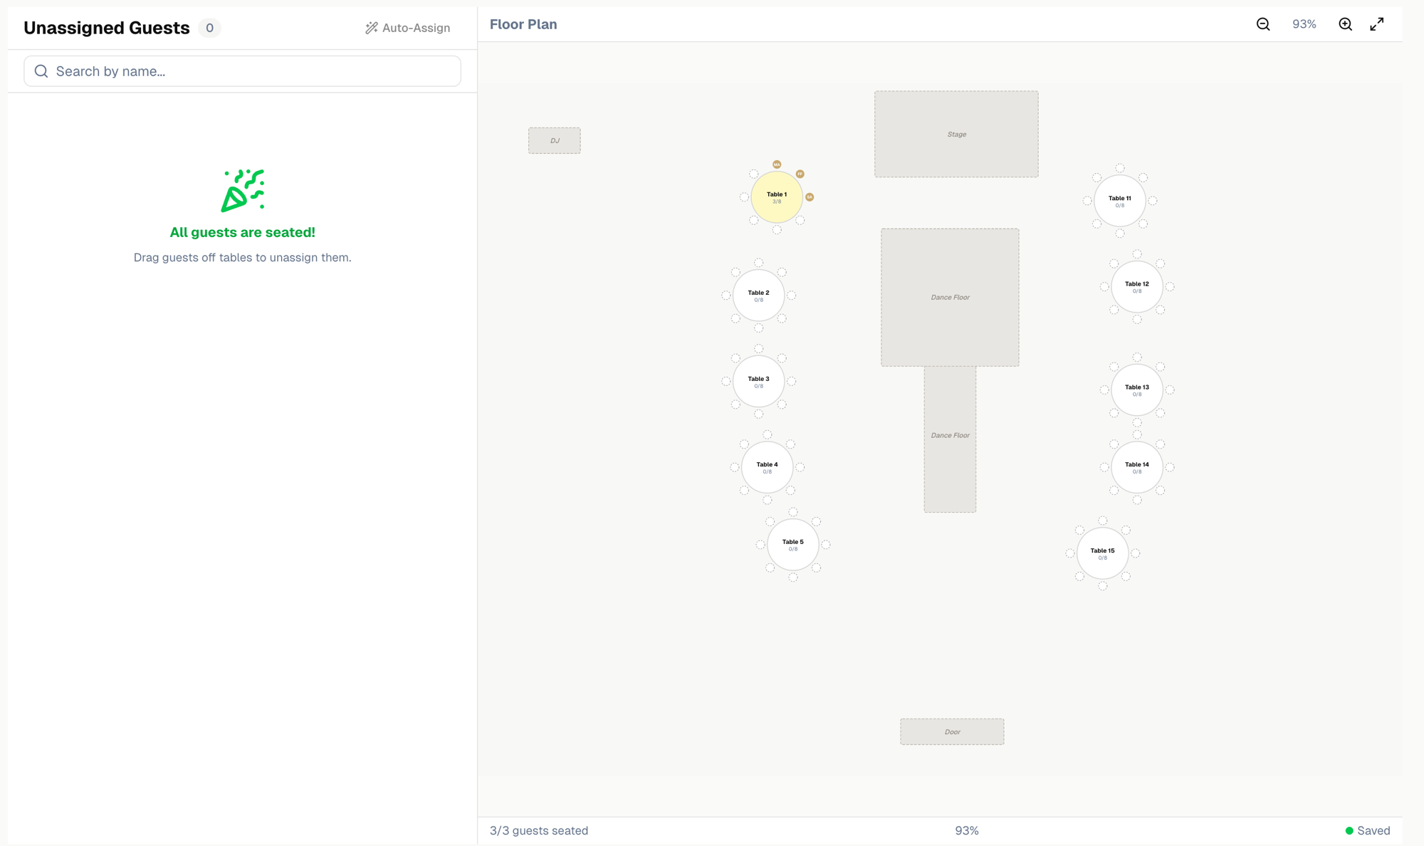Select Table 11 on the right side
This screenshot has width=1424, height=846.
coord(1119,201)
